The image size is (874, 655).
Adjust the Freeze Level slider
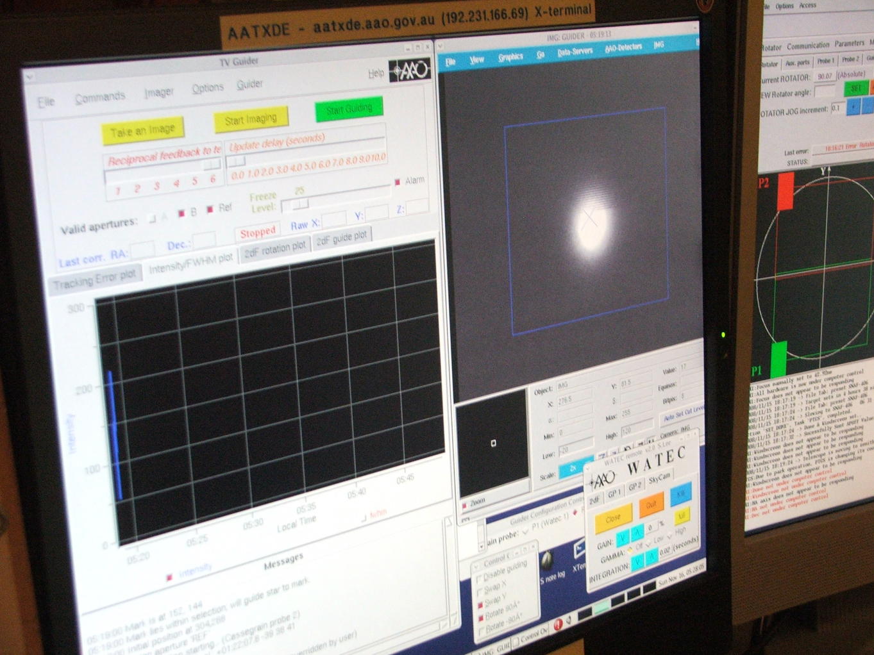[x=296, y=204]
